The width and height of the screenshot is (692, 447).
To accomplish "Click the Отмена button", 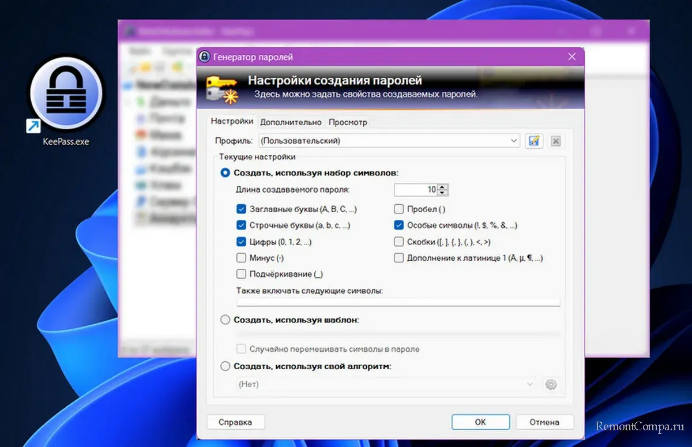I will pyautogui.click(x=544, y=422).
